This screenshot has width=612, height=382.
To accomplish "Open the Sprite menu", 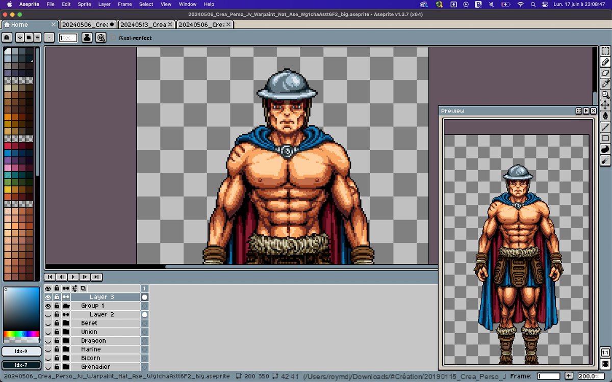I will [x=84, y=4].
